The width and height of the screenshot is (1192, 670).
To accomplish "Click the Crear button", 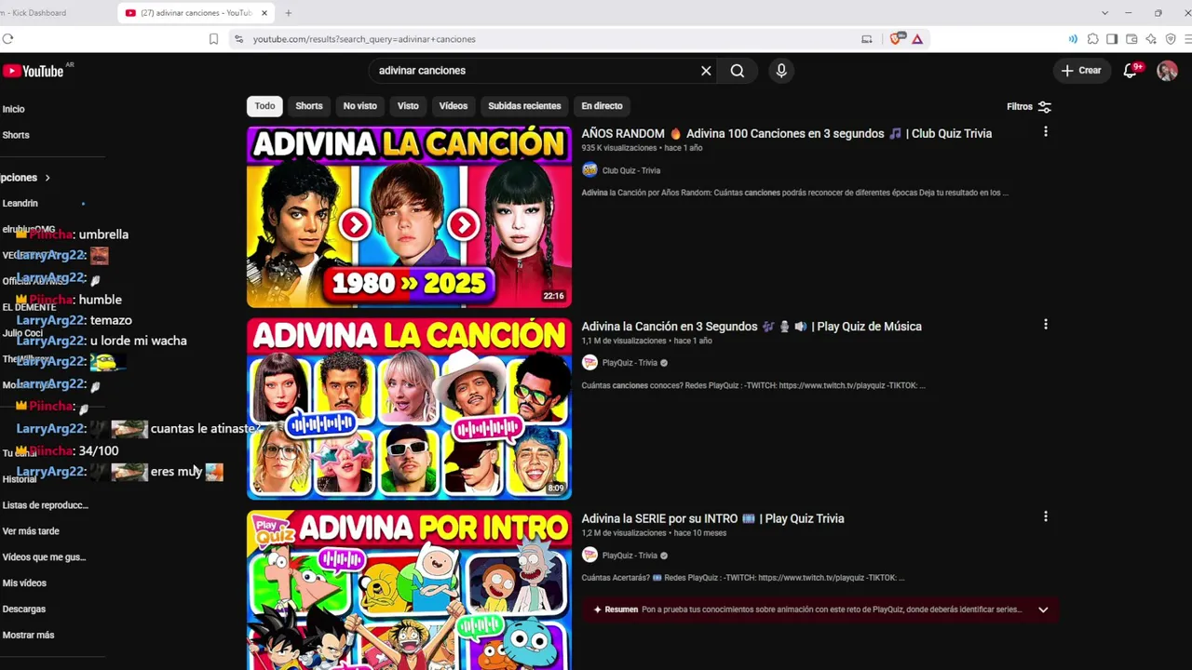I will [1081, 71].
